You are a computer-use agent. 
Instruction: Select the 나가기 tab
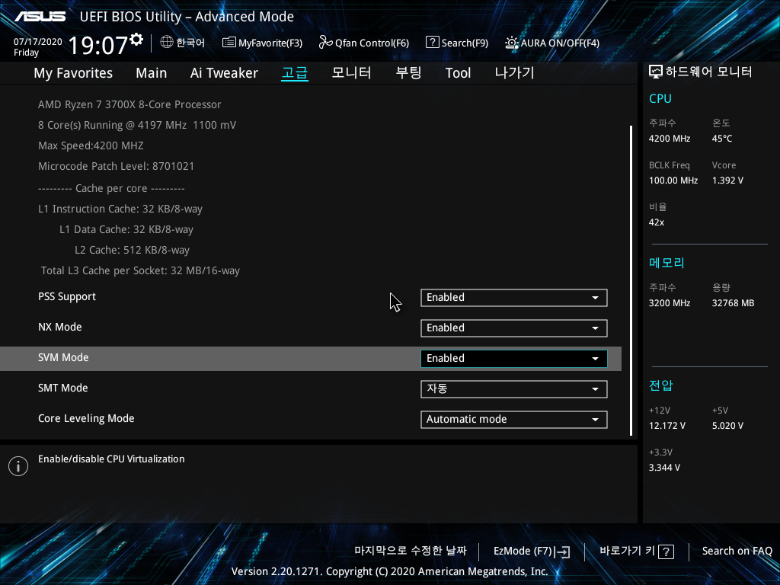(514, 73)
